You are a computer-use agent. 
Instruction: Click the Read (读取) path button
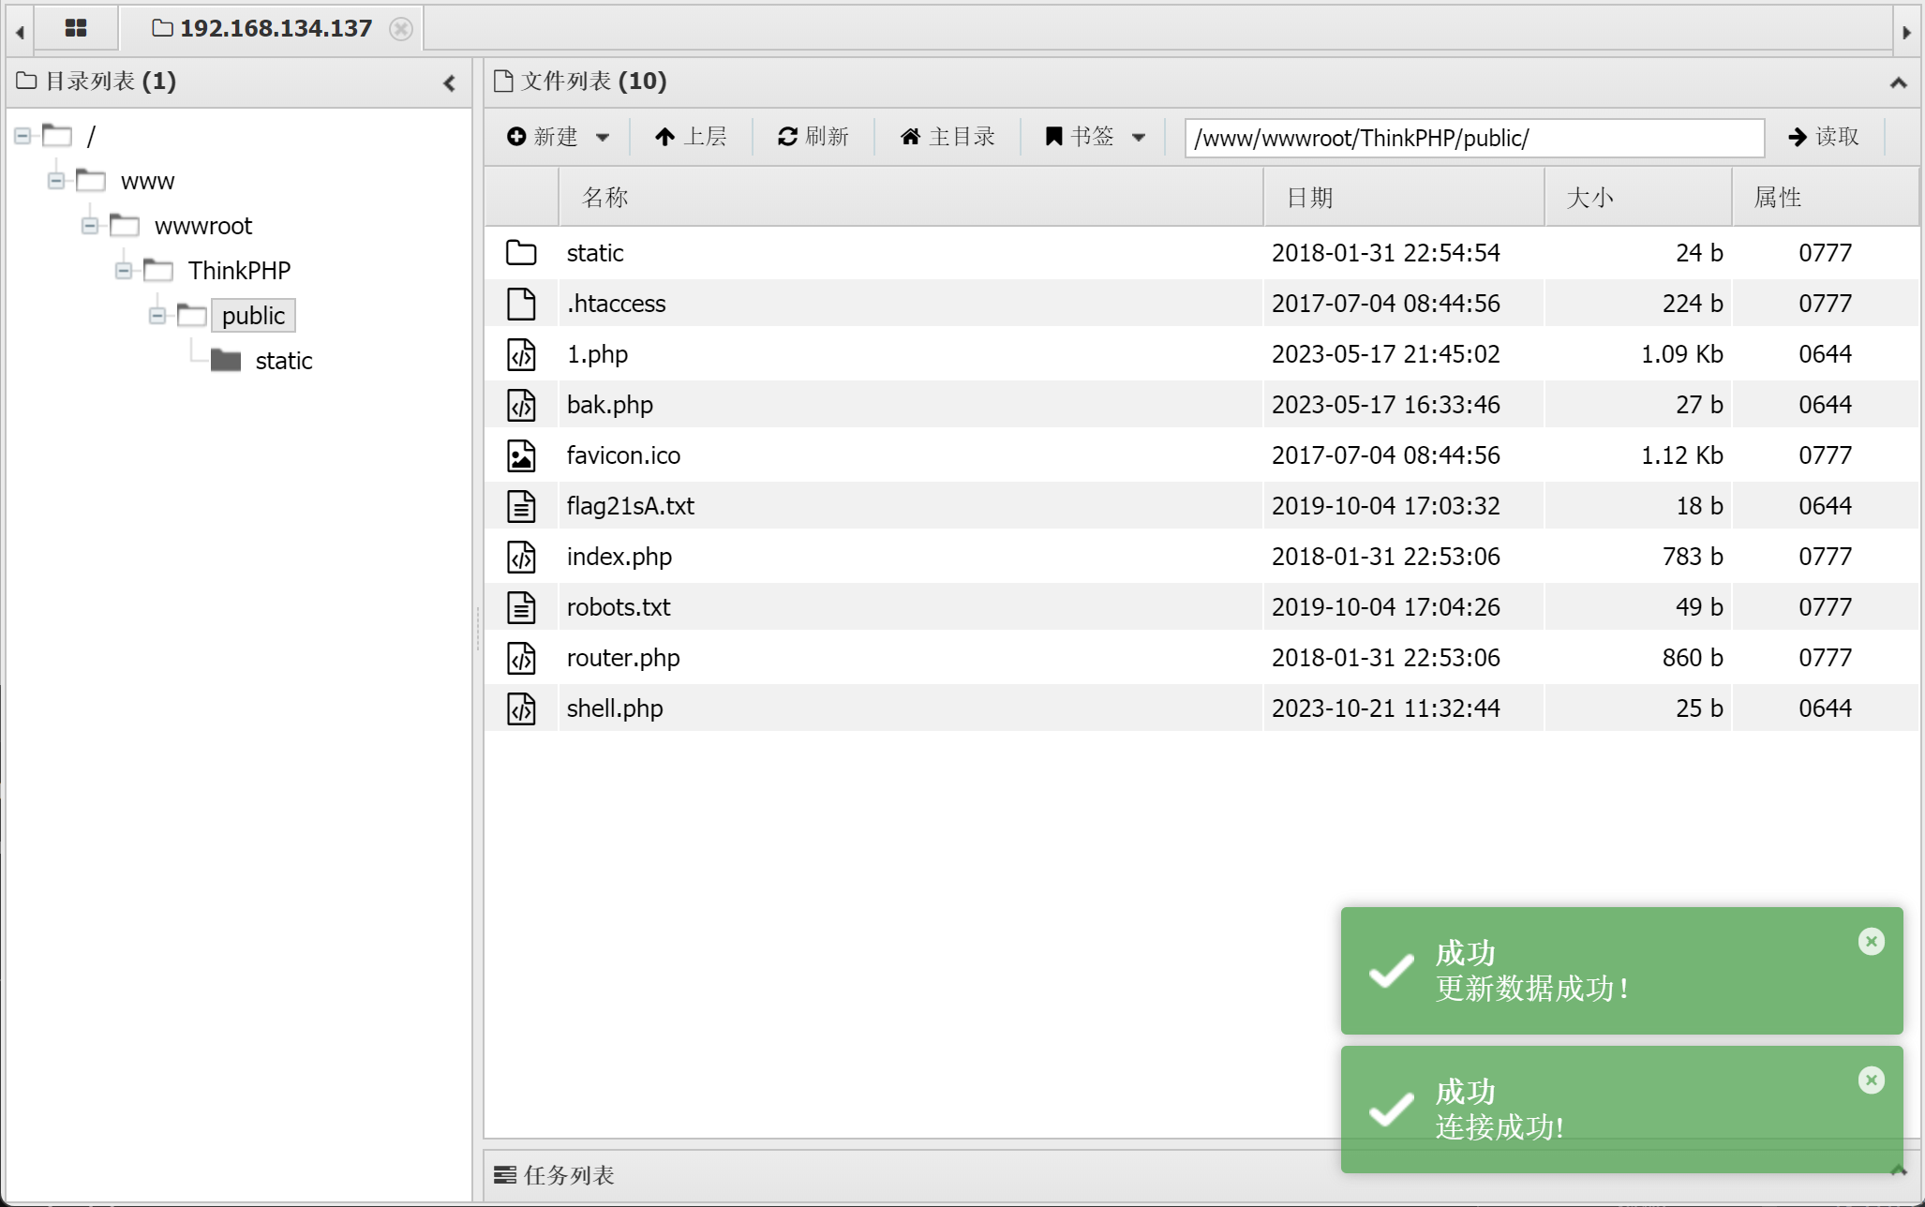1823,137
